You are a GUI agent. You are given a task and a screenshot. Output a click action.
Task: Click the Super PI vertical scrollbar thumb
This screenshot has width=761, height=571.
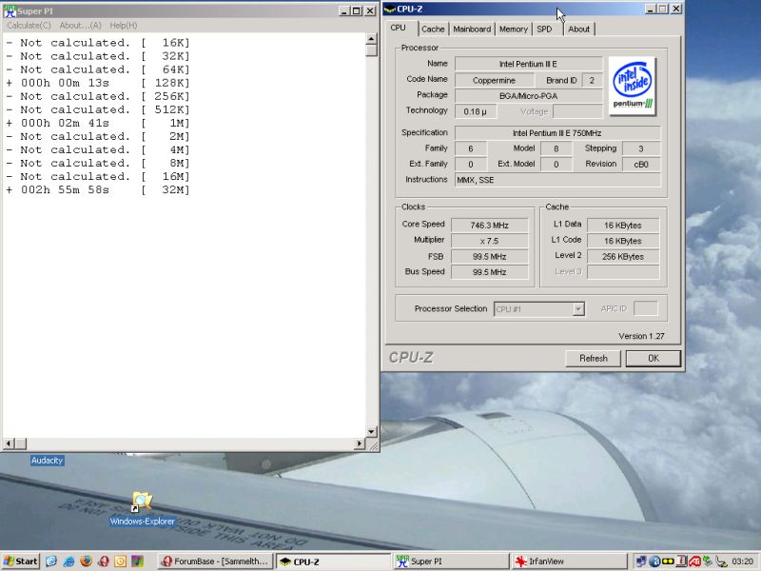click(371, 50)
